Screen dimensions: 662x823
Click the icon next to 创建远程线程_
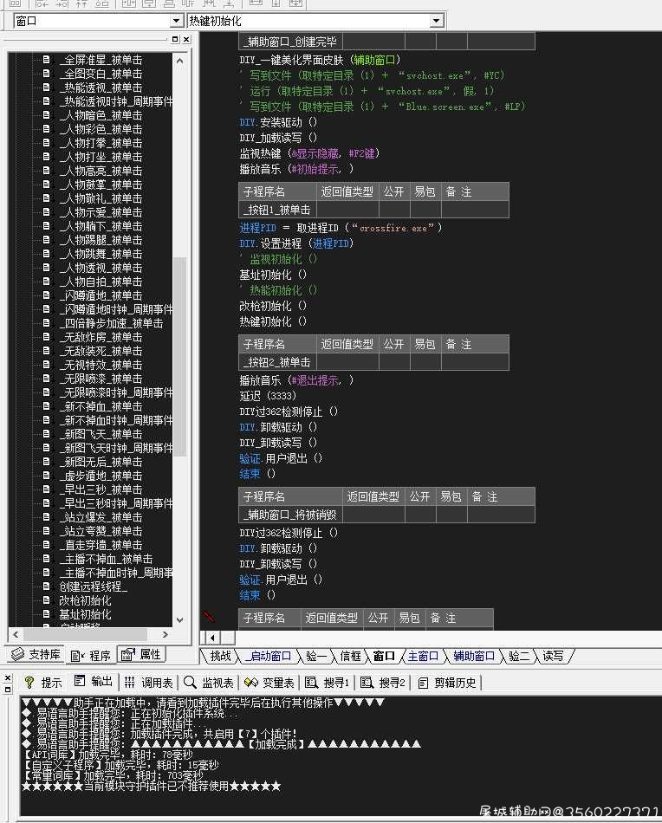click(47, 586)
